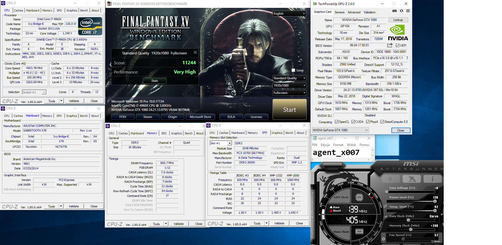Open the Caches tab in the CPU window
This screenshot has height=245, width=502.
click(x=19, y=10)
